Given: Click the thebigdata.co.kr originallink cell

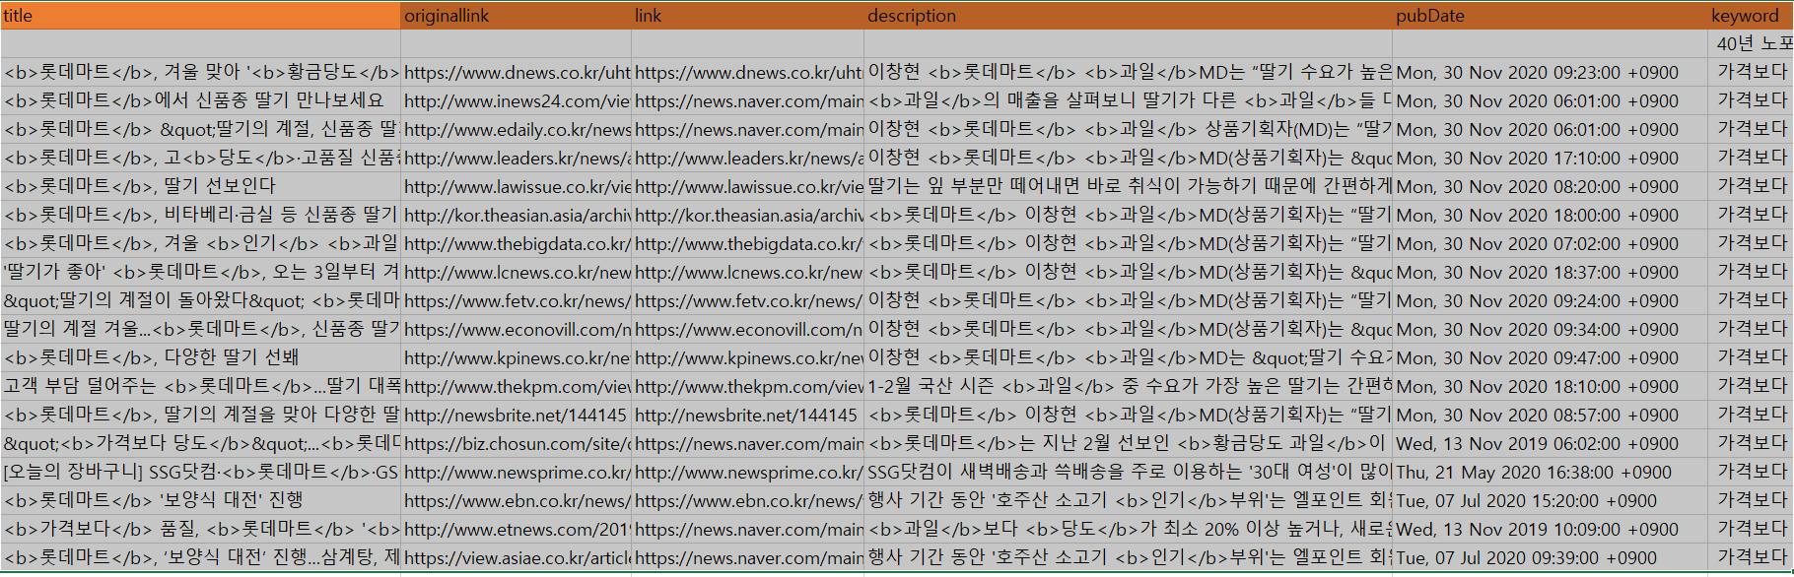Looking at the screenshot, I should 516,244.
